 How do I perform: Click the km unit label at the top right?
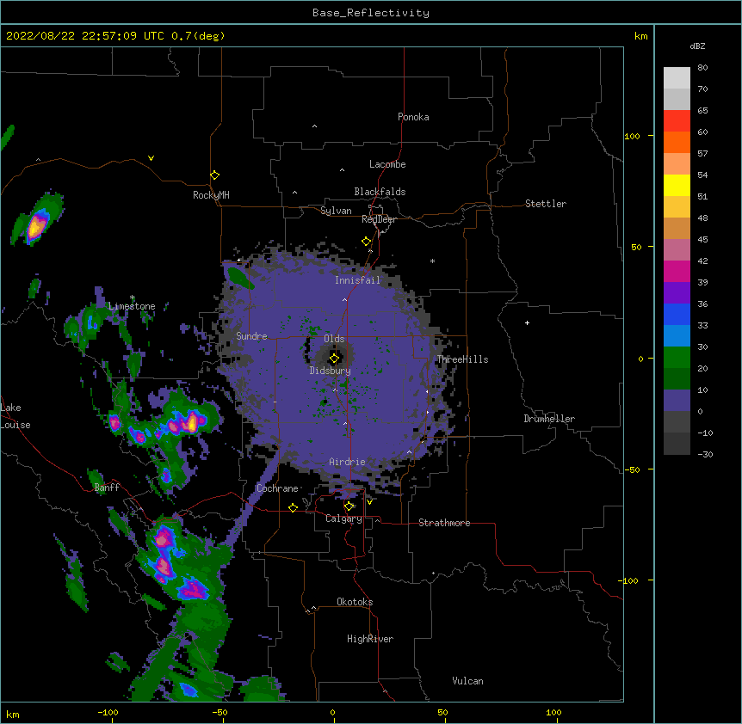click(x=640, y=36)
